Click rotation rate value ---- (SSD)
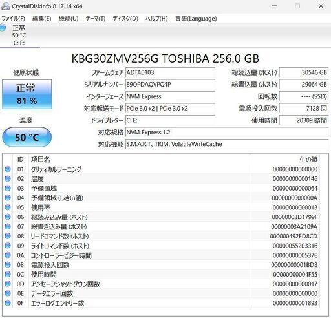Screen dimensions: 331x318 (304, 96)
